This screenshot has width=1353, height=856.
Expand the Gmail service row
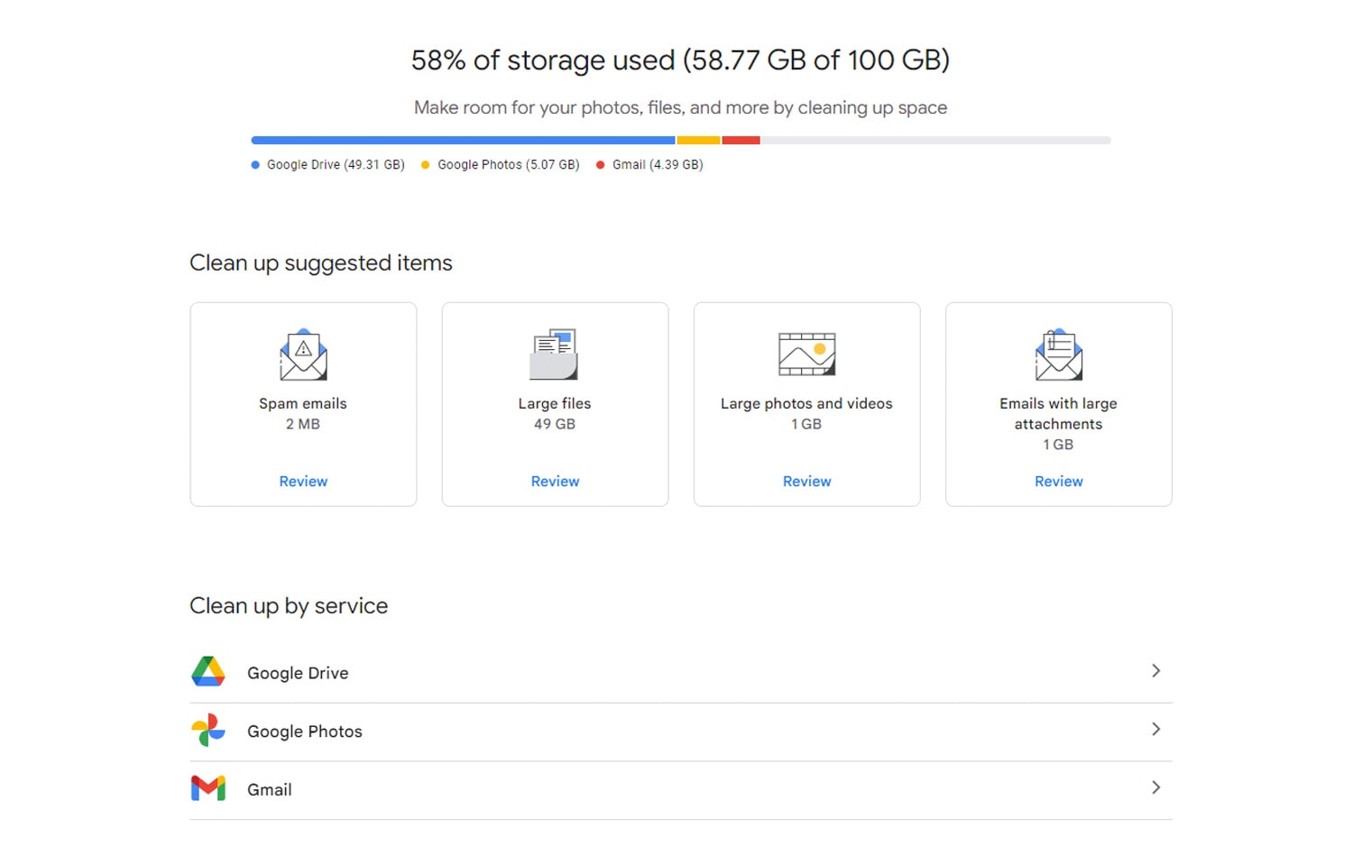tap(1156, 787)
